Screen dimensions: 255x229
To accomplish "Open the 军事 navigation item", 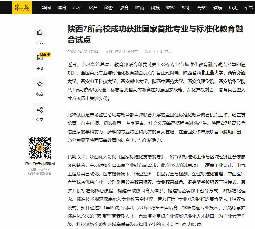I will point(248,8).
